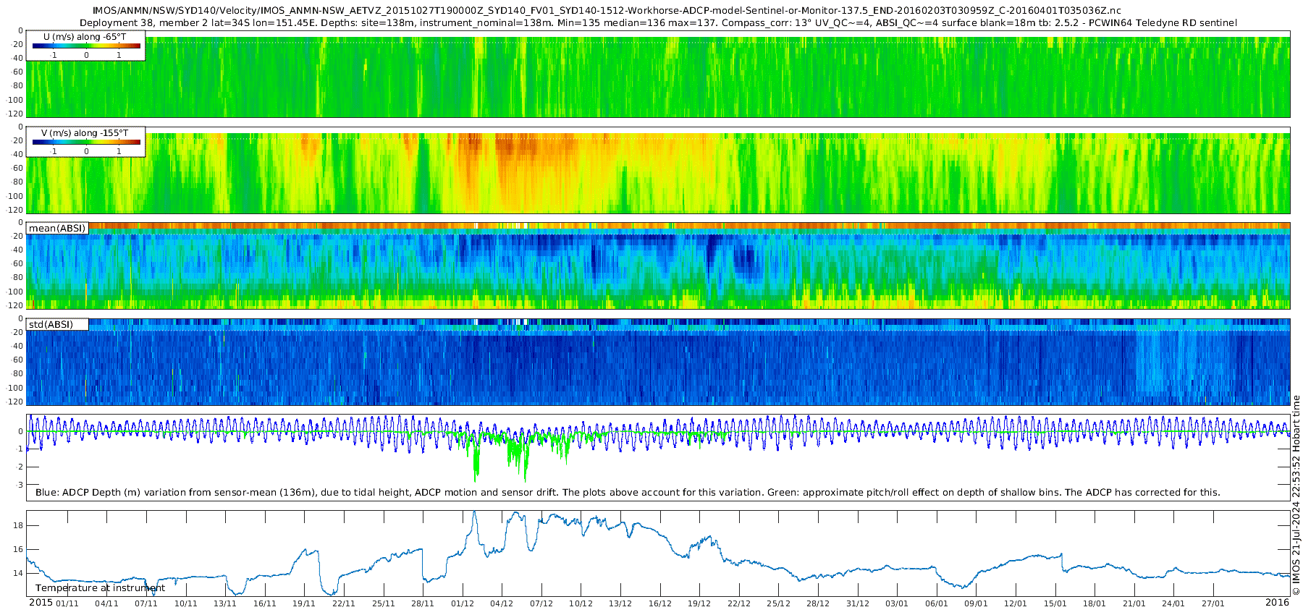Click the 2016 year label on time axis

coord(1277,603)
